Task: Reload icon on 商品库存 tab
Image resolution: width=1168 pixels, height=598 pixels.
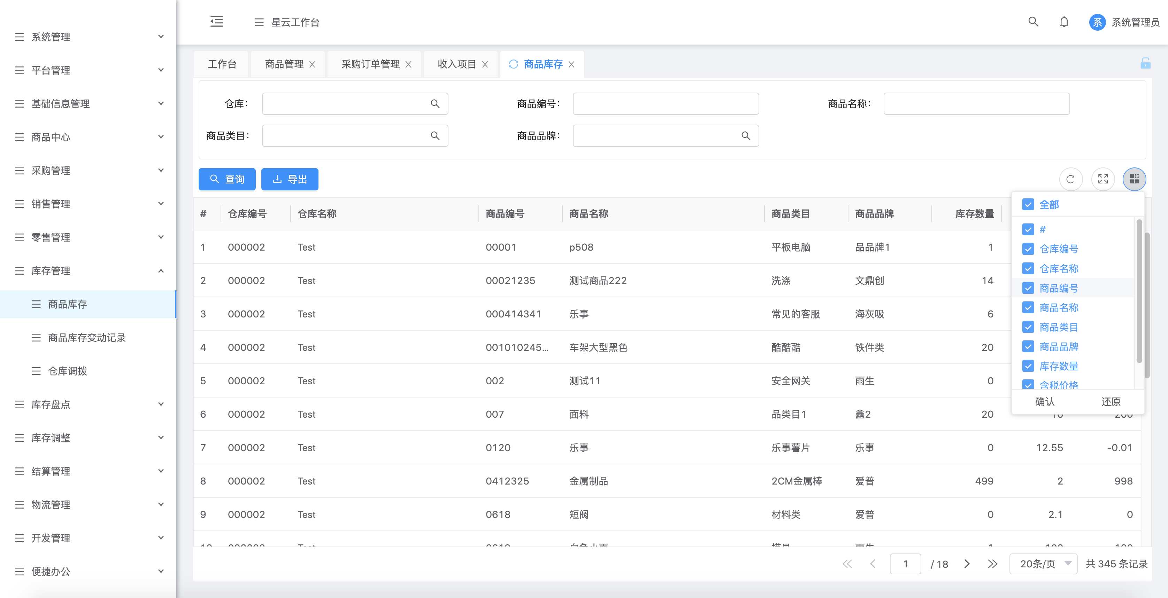Action: pos(513,64)
